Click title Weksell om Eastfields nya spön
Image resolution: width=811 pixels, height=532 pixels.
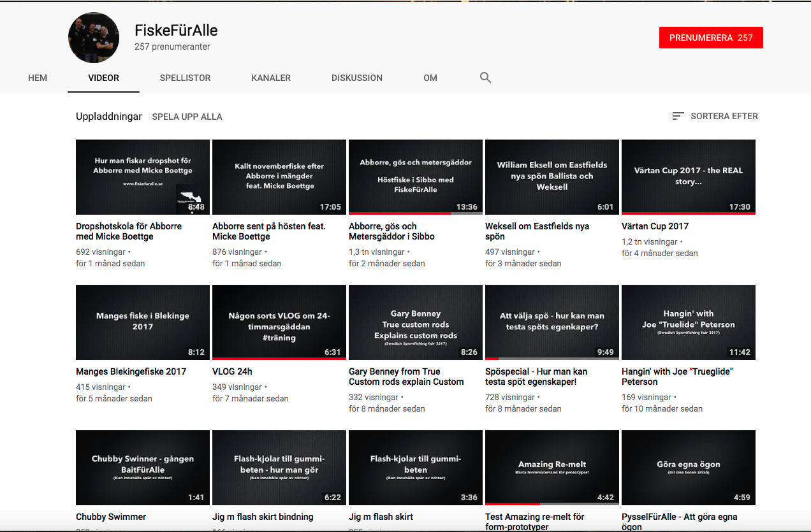537,231
